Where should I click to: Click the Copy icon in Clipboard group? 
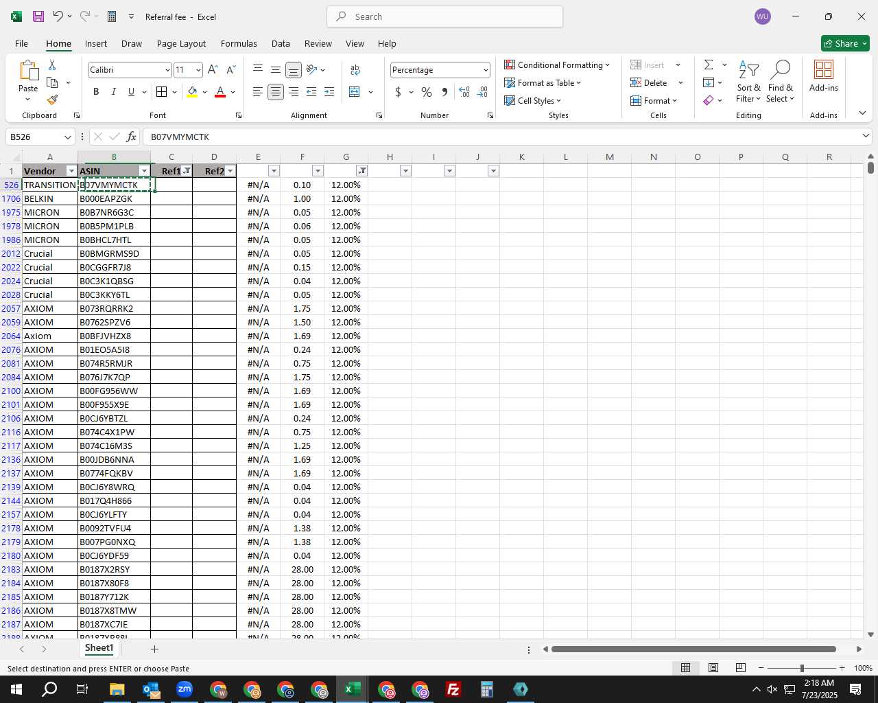click(x=52, y=82)
